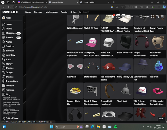
Task: Click the Robux balance showing 100
Action: click(131, 17)
